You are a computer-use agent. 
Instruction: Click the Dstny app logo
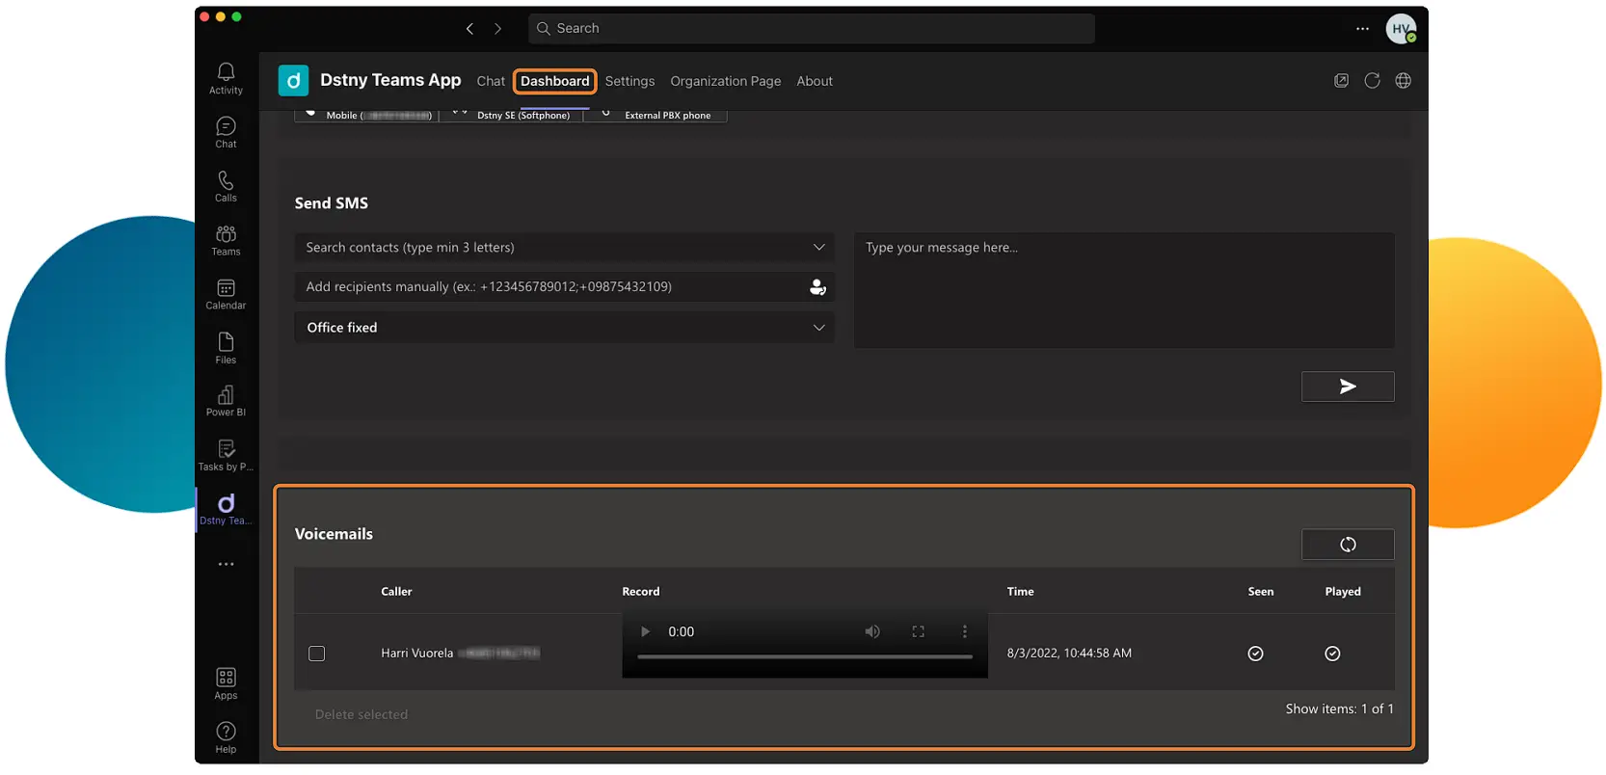(x=293, y=81)
